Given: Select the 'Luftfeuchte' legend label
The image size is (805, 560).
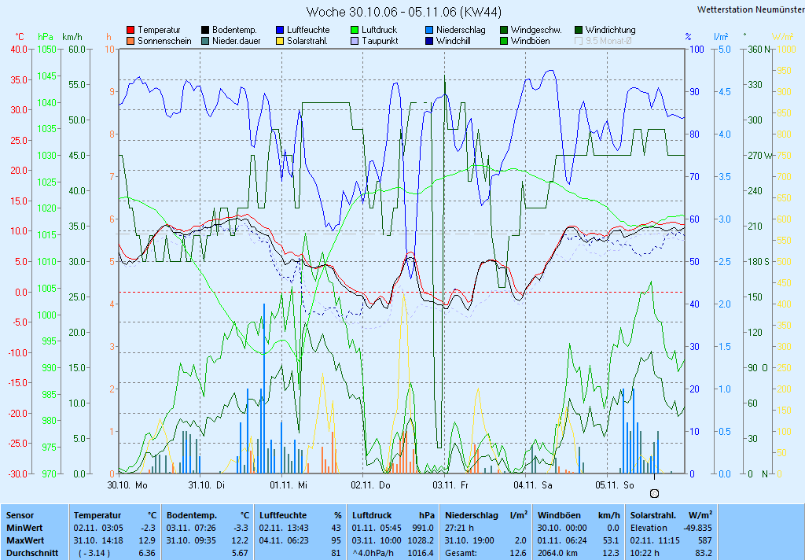Looking at the screenshot, I should 308,31.
